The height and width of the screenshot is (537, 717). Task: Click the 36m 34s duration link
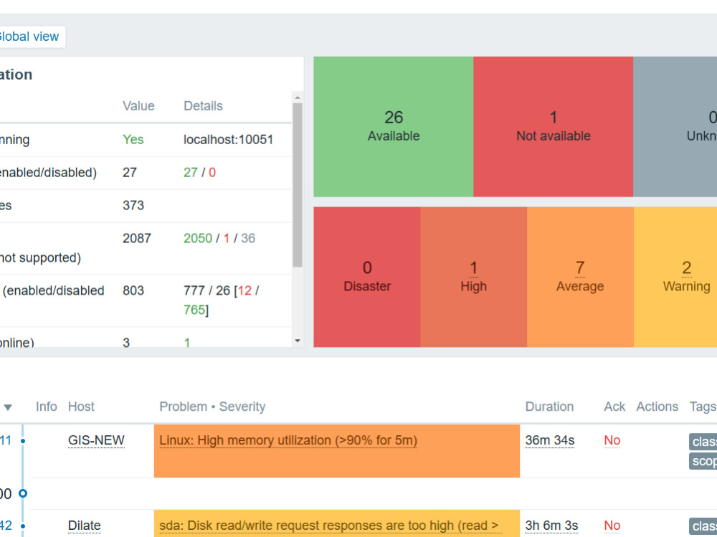click(x=550, y=440)
